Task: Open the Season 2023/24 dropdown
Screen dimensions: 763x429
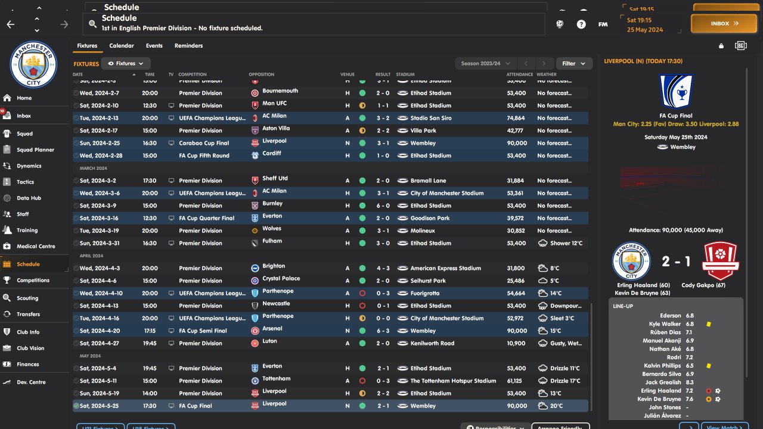Action: (x=486, y=63)
